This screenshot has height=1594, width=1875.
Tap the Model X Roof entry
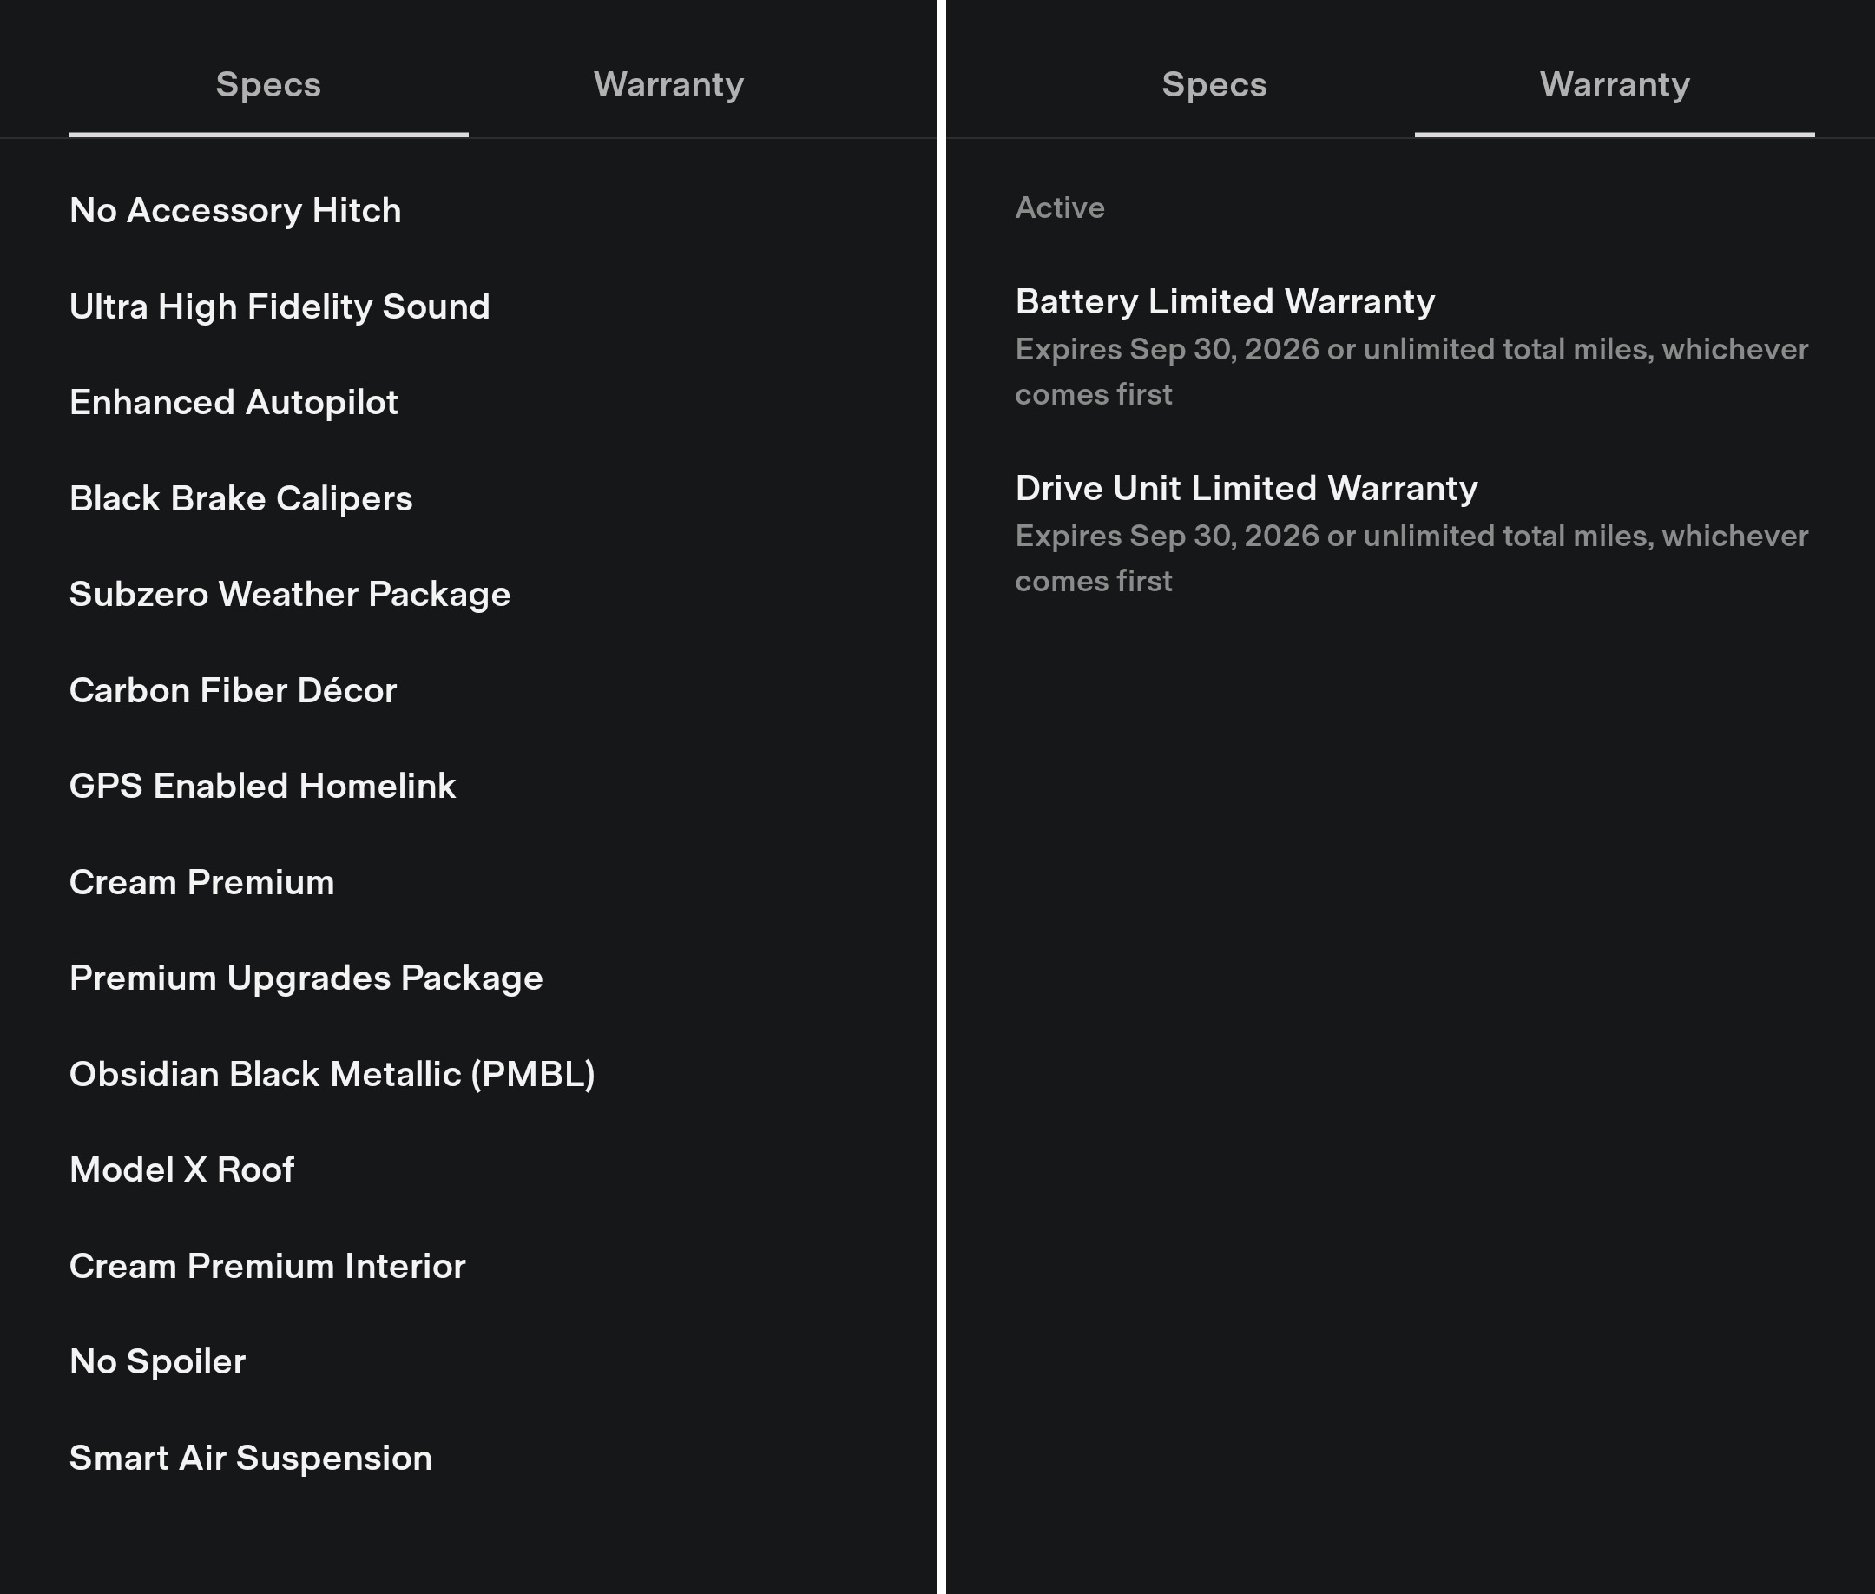click(181, 1169)
